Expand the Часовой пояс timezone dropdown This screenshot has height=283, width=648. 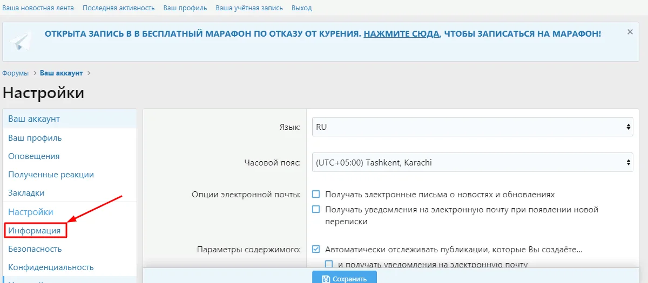(472, 162)
